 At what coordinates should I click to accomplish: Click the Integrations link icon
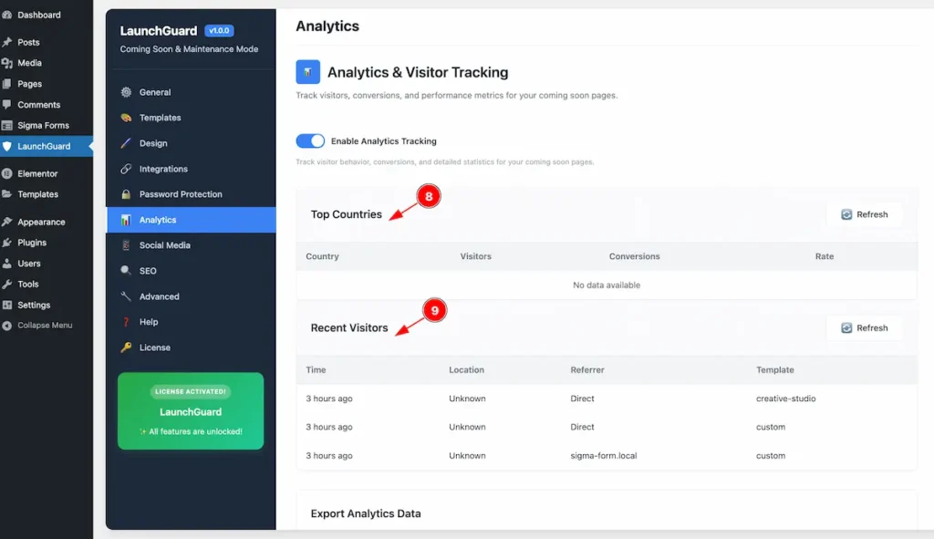click(126, 169)
